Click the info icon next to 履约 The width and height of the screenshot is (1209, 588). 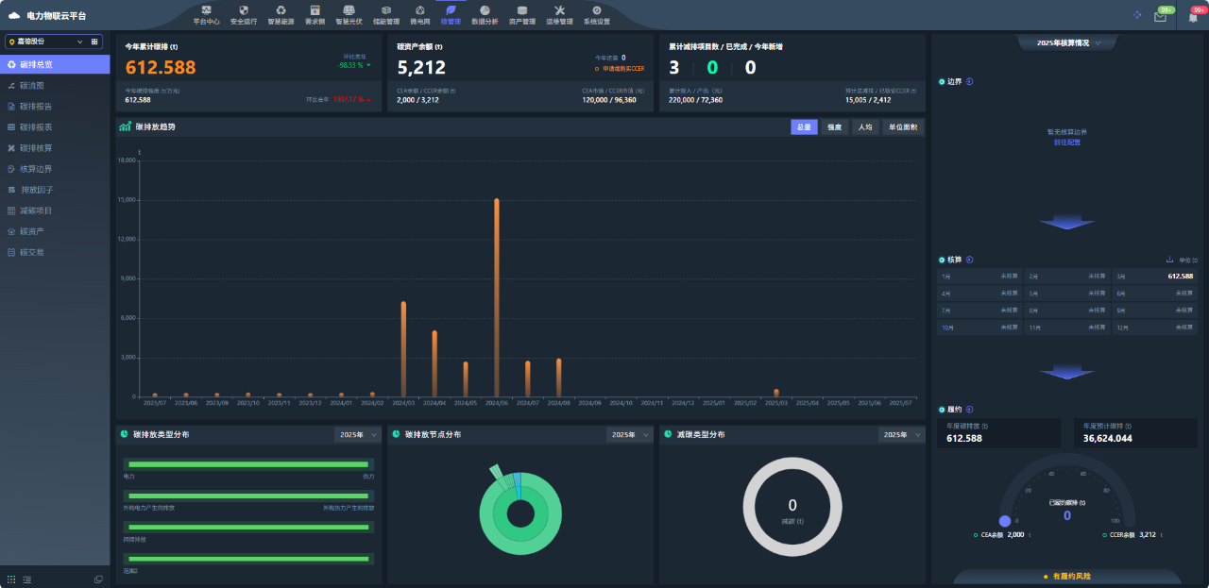coord(970,410)
